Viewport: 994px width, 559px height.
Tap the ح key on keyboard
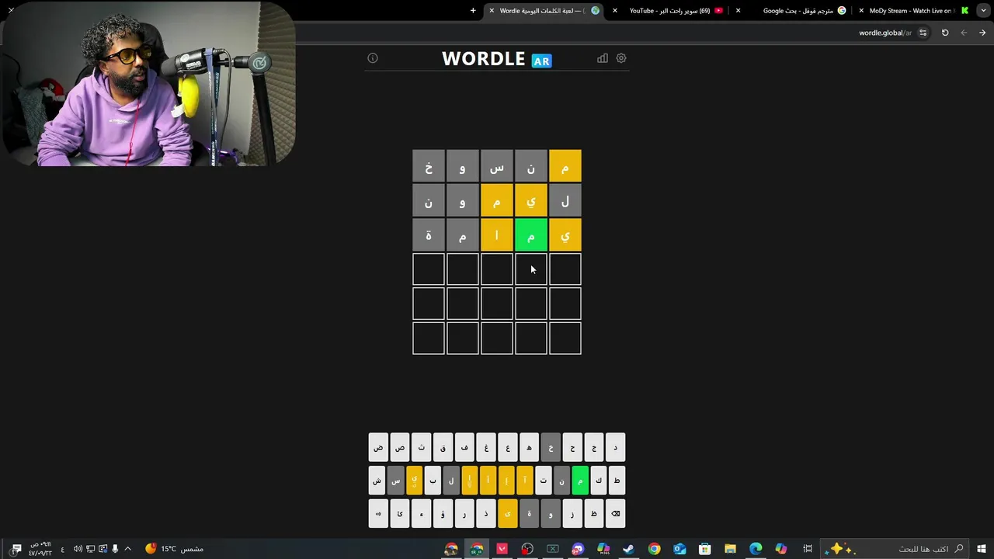tap(572, 447)
